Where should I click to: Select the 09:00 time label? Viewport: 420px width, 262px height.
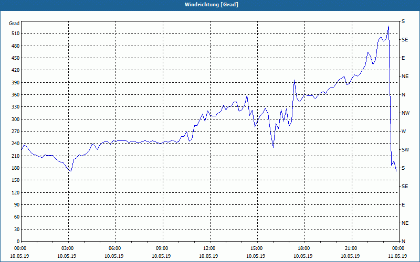click(163, 248)
